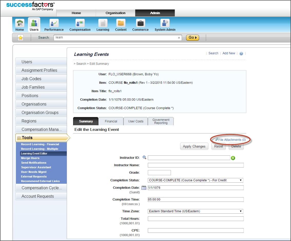Click the Go search button
Viewport: 291px width, 241px height.
click(192, 38)
